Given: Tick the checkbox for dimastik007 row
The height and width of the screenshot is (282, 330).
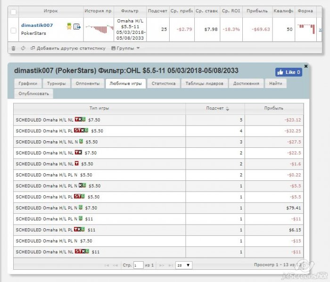Looking at the screenshot, I should point(13,31).
